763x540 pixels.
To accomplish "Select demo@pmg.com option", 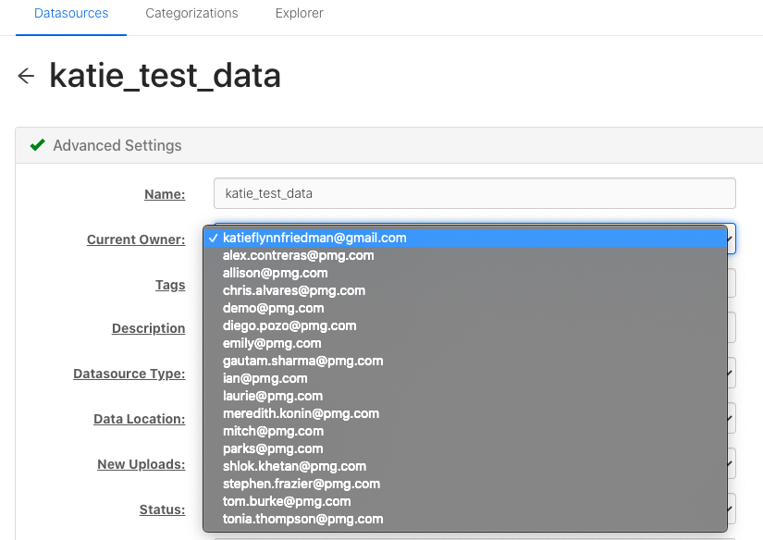I will click(465, 308).
